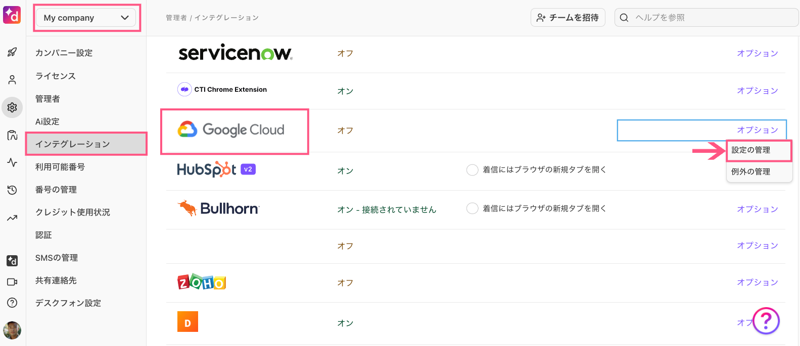Click Google Cloud オフ status text

tap(345, 130)
